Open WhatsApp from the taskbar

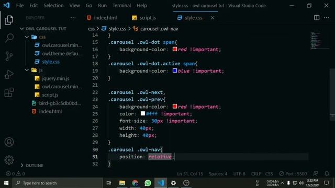point(148,183)
